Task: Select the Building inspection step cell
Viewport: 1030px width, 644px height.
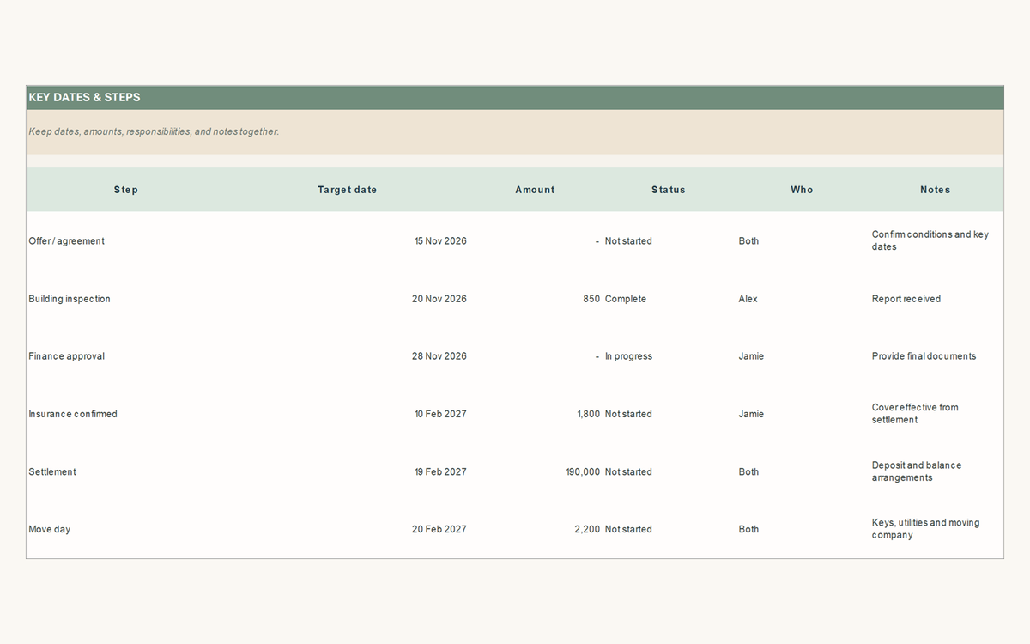Action: tap(70, 299)
